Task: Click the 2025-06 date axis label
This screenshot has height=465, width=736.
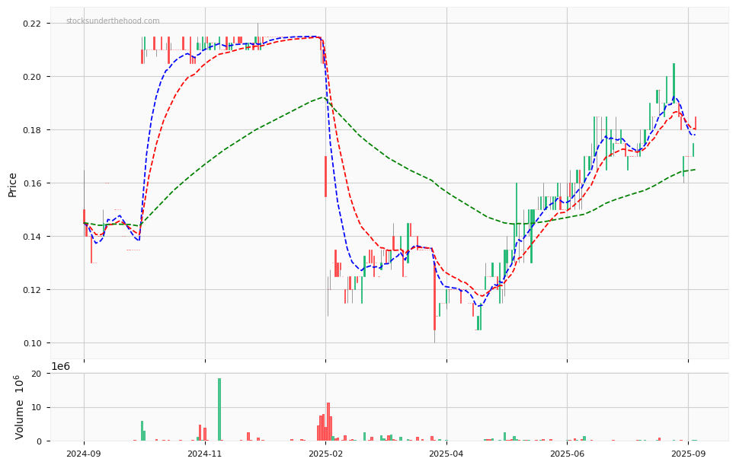Action: tap(567, 454)
